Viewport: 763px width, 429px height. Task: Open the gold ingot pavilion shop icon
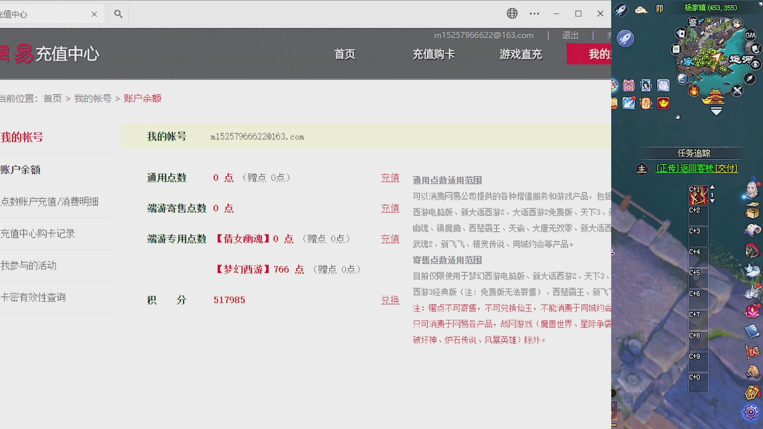714,97
